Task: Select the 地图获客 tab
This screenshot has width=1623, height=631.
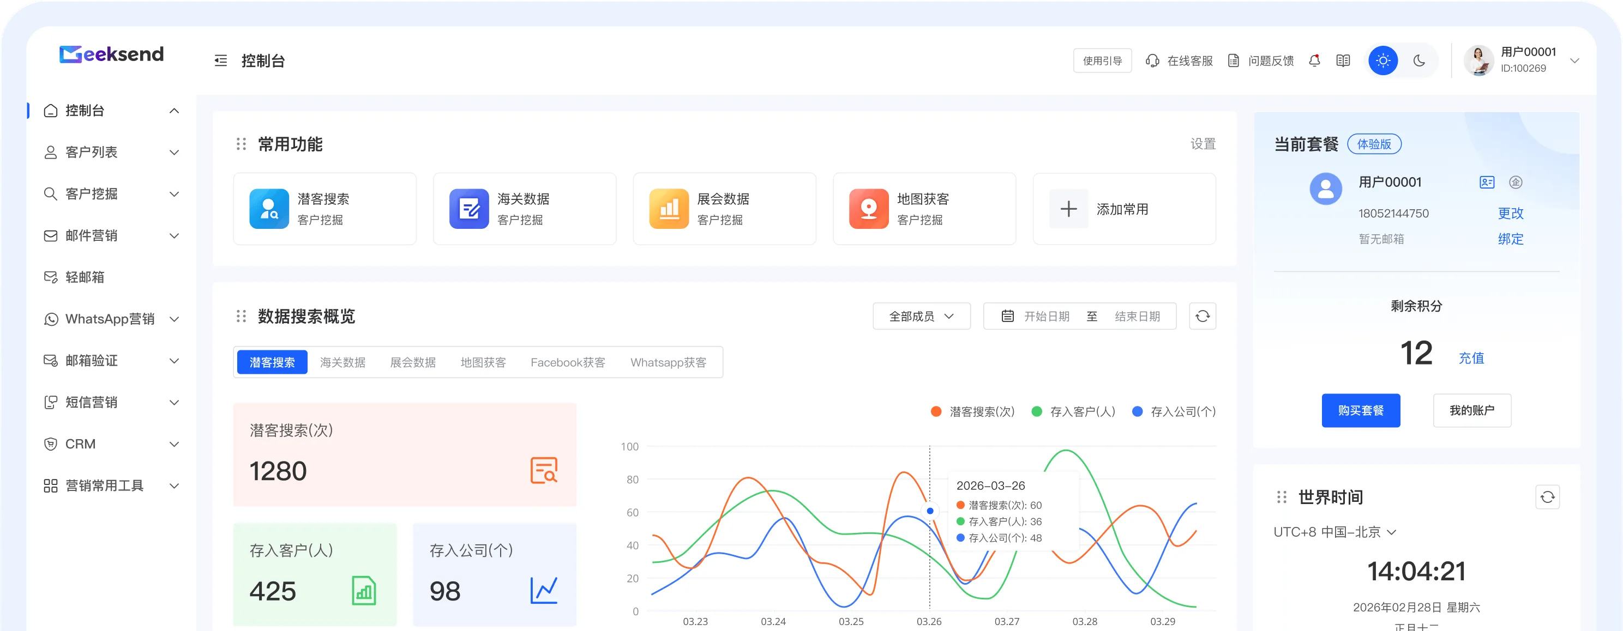Action: (483, 362)
